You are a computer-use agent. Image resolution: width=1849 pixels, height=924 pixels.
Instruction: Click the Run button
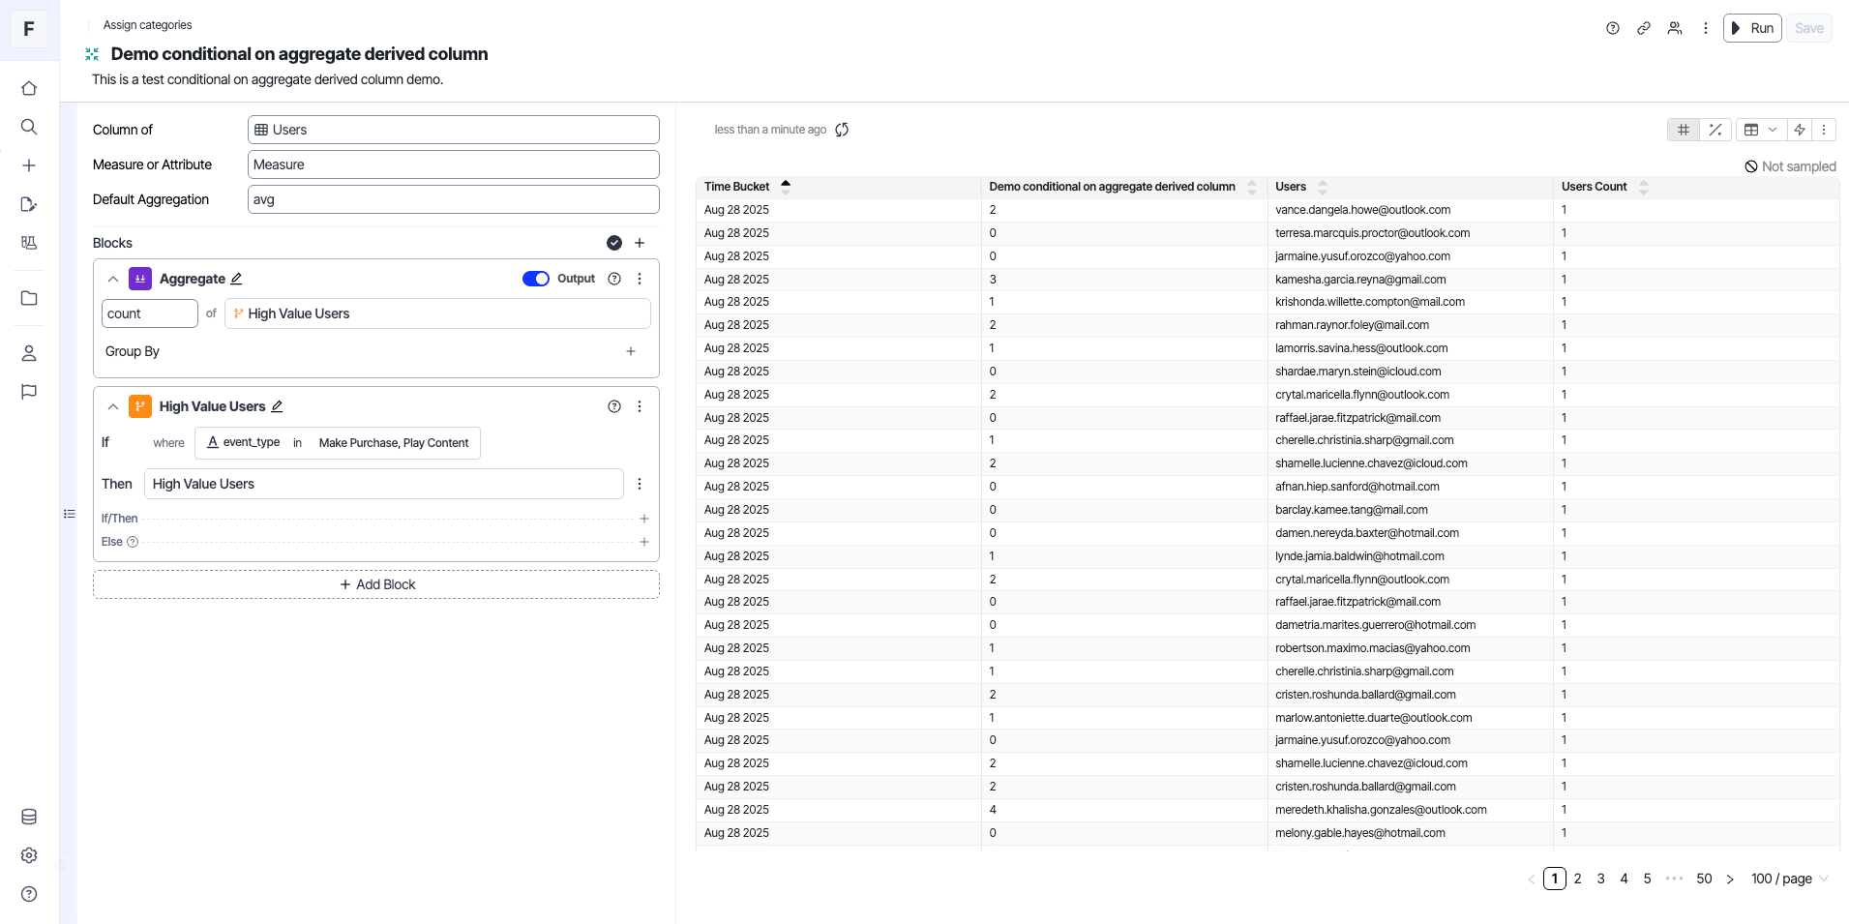[x=1752, y=28]
